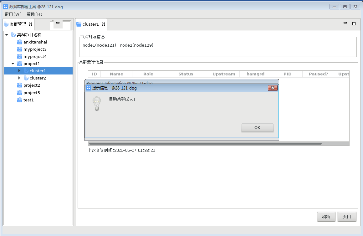Select myproject3 in the tree
Screen dimensions: 363x236
coord(35,49)
